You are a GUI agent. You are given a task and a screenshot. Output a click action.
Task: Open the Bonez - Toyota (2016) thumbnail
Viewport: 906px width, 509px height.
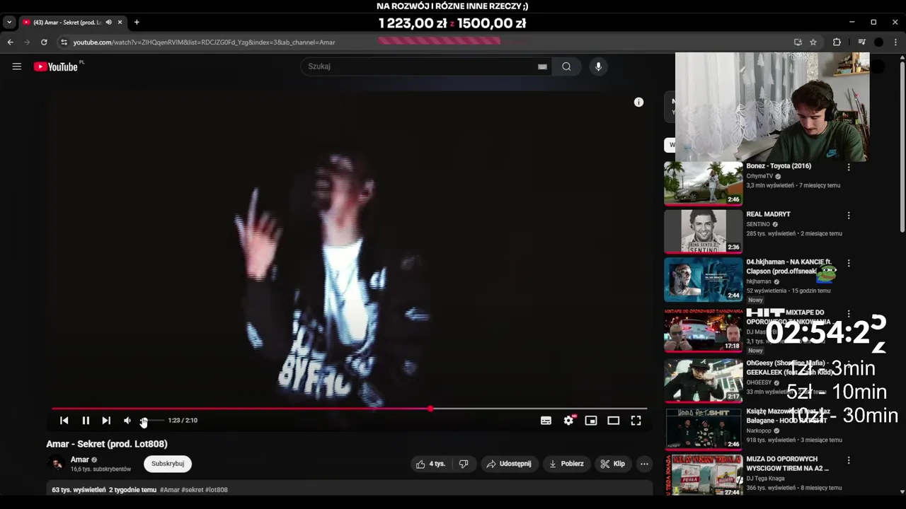[x=704, y=183]
